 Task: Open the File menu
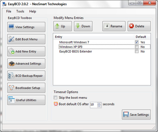[x=9, y=11]
